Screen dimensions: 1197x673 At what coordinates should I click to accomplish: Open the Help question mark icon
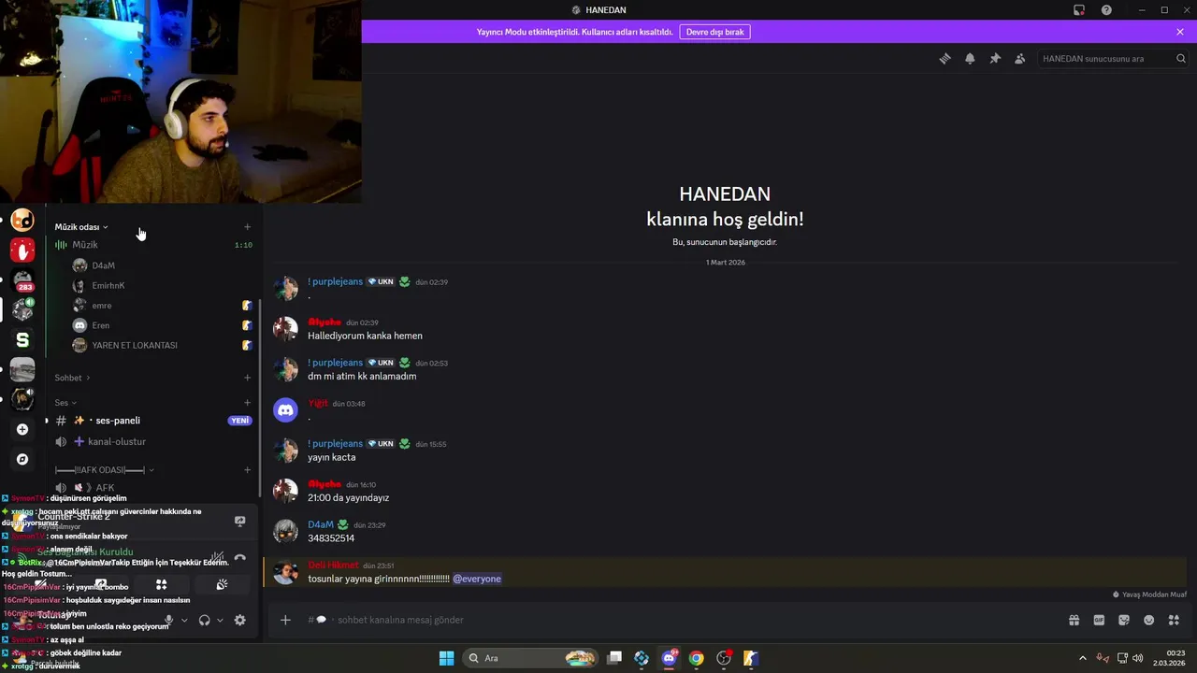coord(1106,9)
